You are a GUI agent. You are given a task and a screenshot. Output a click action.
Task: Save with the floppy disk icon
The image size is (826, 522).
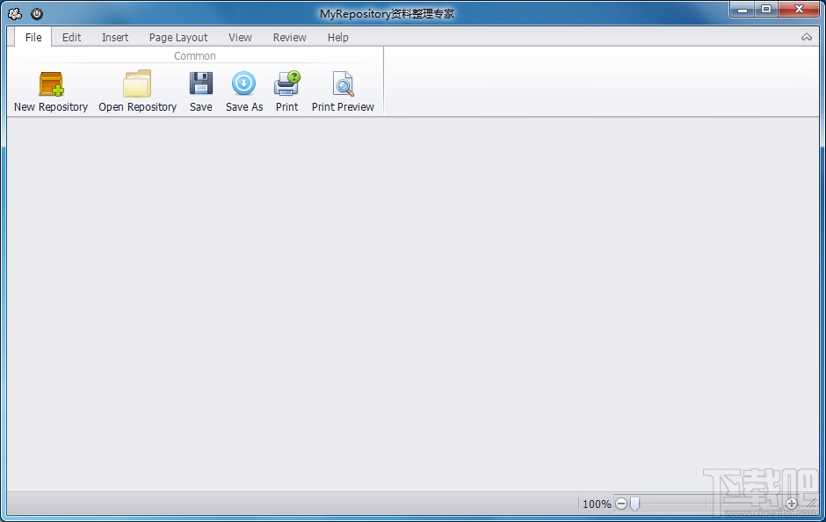[x=200, y=83]
